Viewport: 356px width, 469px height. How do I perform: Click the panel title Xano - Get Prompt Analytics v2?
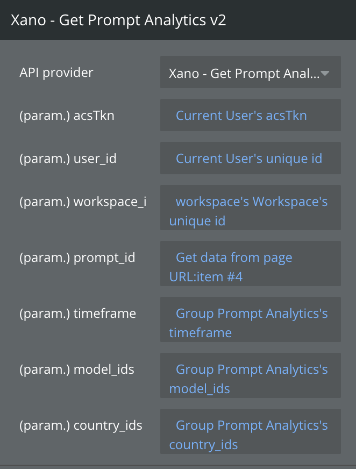[x=118, y=20]
